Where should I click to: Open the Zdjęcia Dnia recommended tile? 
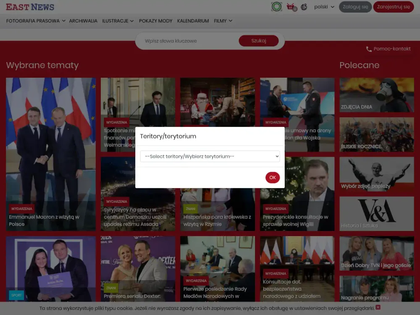376,95
